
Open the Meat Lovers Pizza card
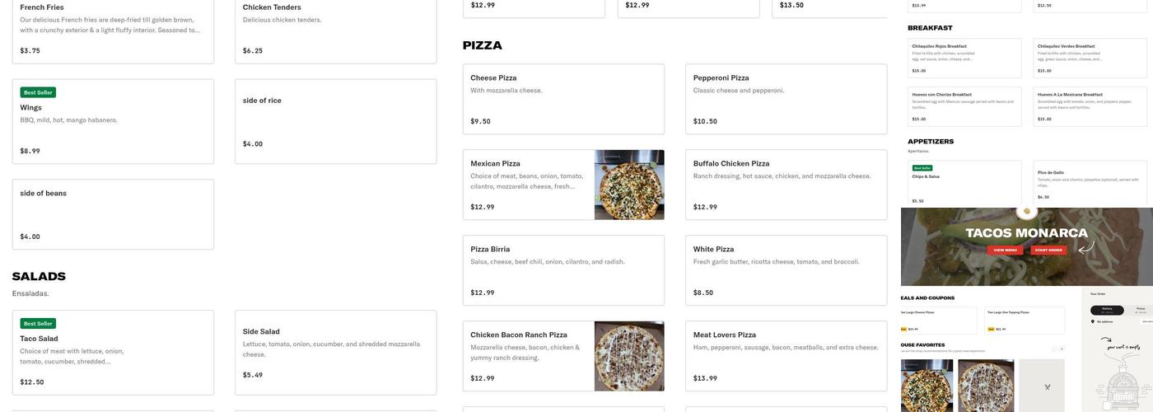[786, 356]
